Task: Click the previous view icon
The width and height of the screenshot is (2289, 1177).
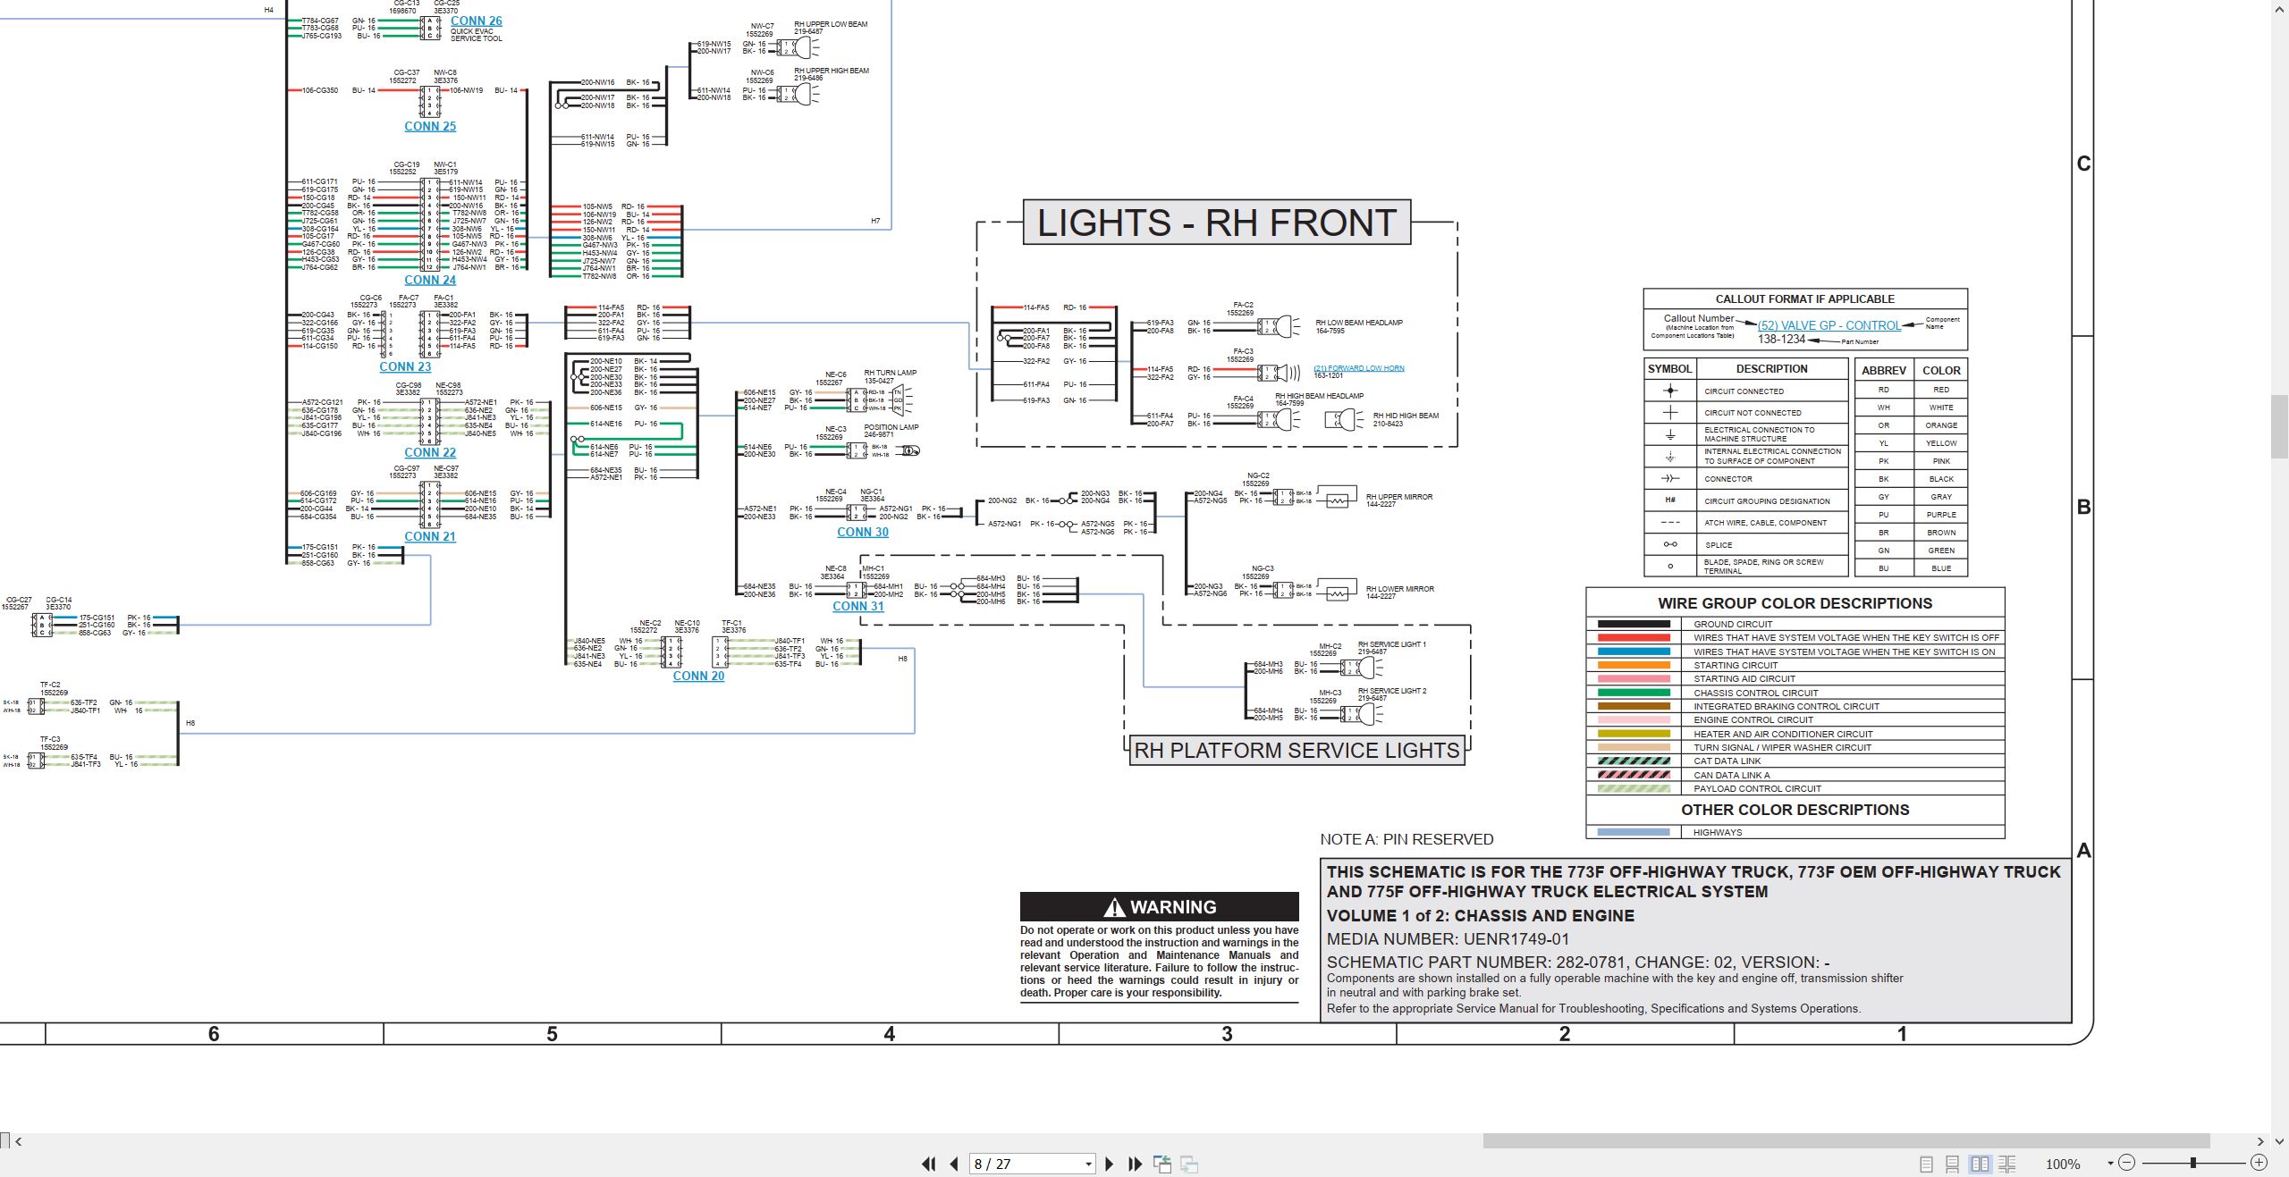Action: [1162, 1164]
